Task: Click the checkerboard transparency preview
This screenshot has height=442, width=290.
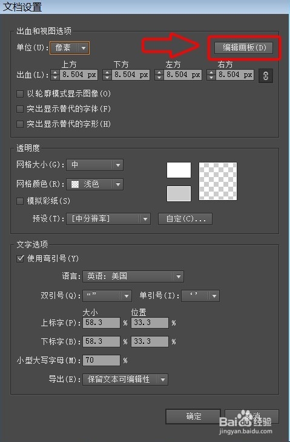Action: 218,181
